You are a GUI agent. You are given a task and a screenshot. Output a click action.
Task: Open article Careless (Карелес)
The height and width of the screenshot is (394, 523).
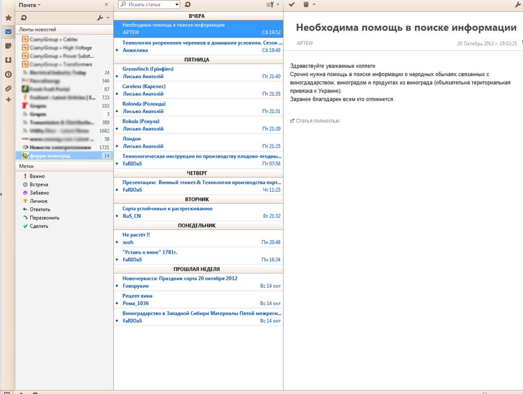[x=198, y=90]
